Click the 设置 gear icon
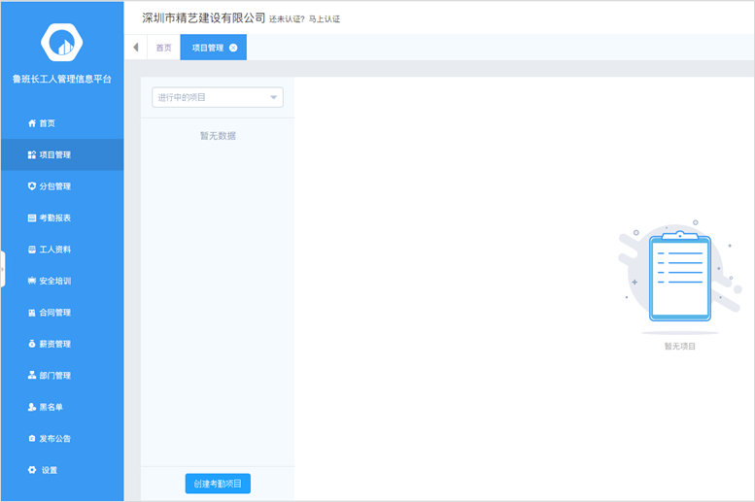Viewport: 755px width, 502px height. click(32, 471)
